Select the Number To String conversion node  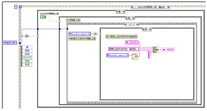click(135, 57)
